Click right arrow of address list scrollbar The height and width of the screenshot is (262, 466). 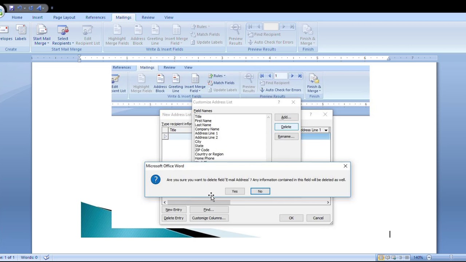(328, 202)
